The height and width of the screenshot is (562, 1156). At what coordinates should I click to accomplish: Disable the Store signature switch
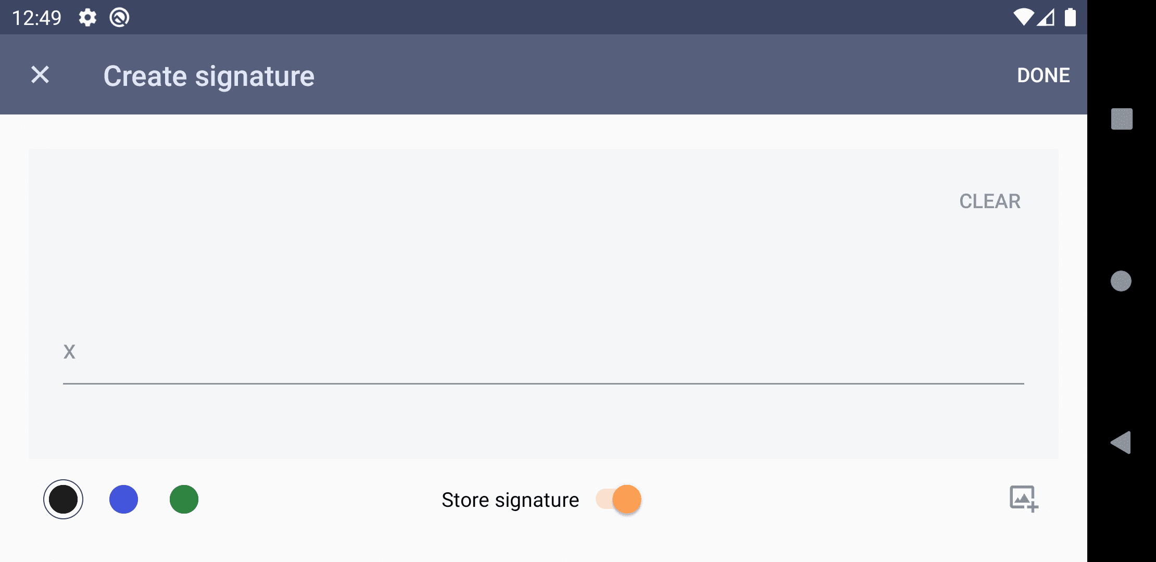pyautogui.click(x=620, y=500)
